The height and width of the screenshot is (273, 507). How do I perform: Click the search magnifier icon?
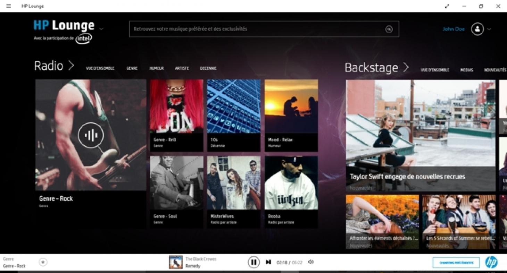click(x=389, y=29)
